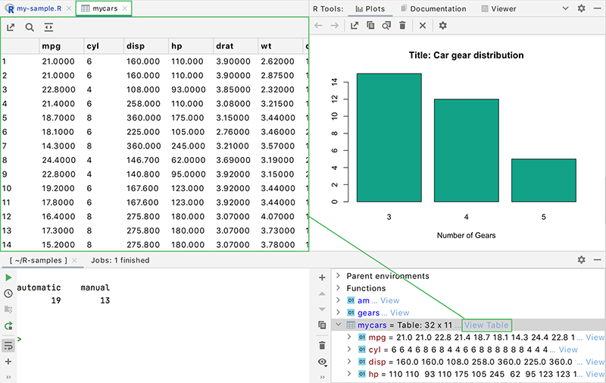The height and width of the screenshot is (383, 606).
Task: Expand the Functions node
Action: 339,288
